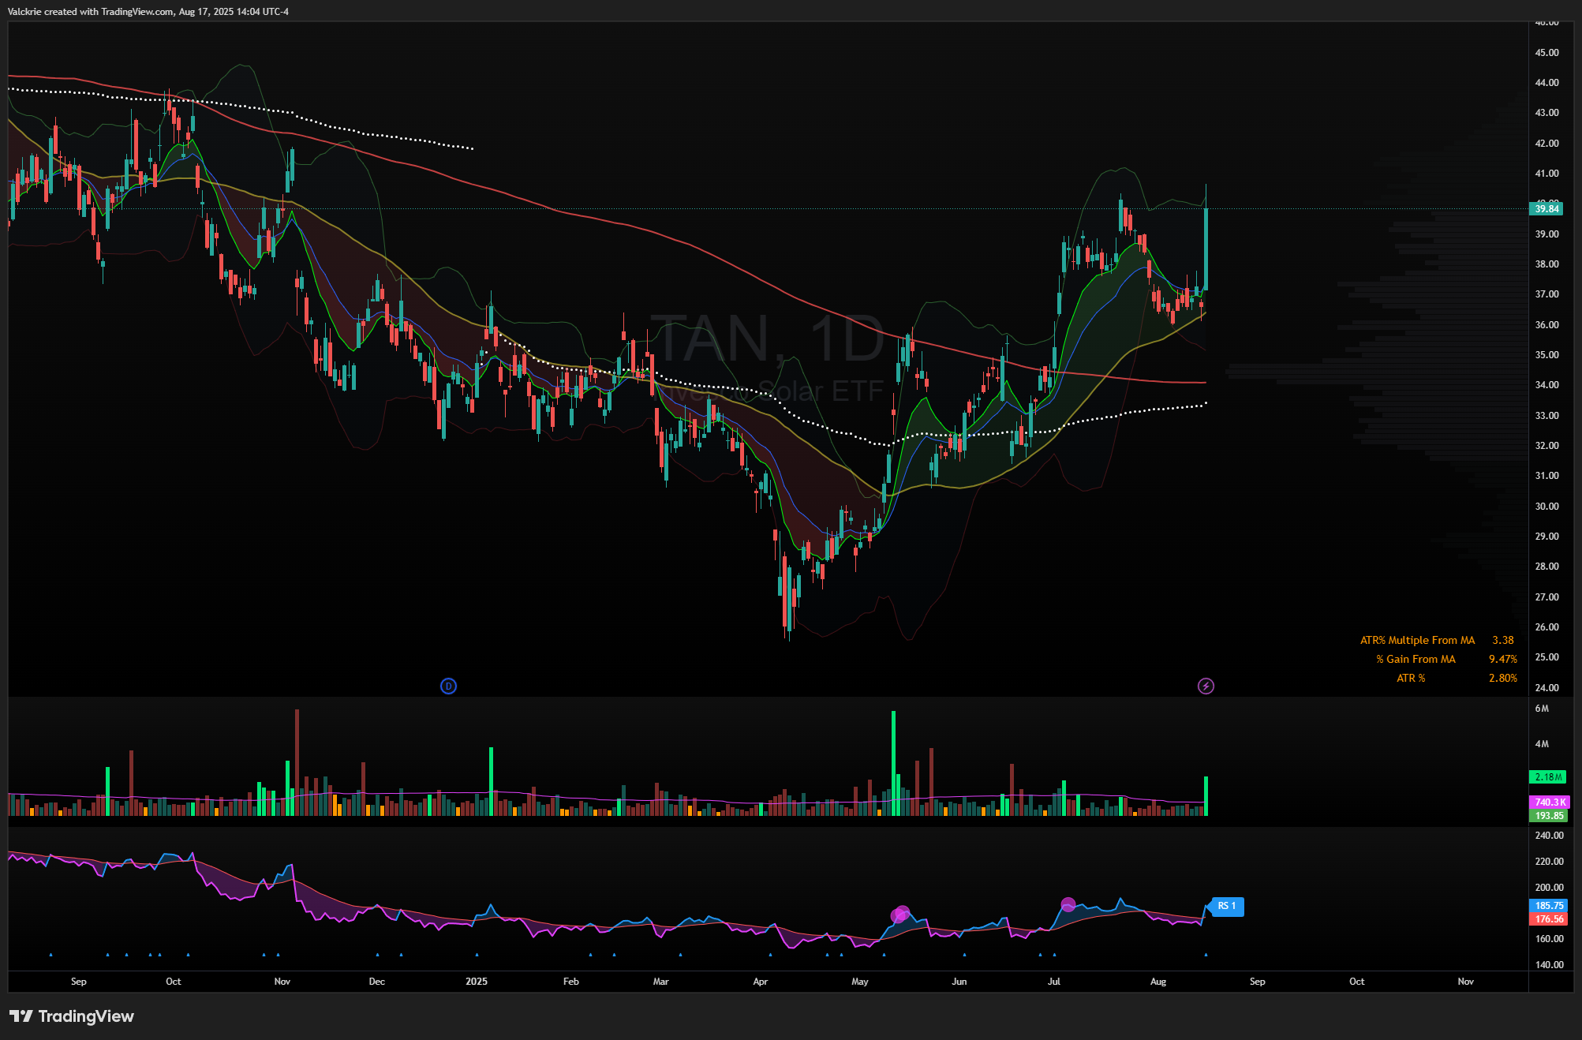1582x1040 pixels.
Task: Click the ATR% Multiple From MA text
Action: (1416, 640)
